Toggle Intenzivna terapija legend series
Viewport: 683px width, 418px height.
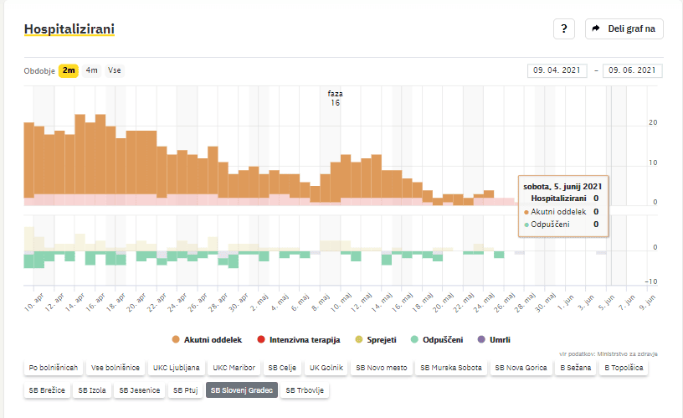click(299, 339)
